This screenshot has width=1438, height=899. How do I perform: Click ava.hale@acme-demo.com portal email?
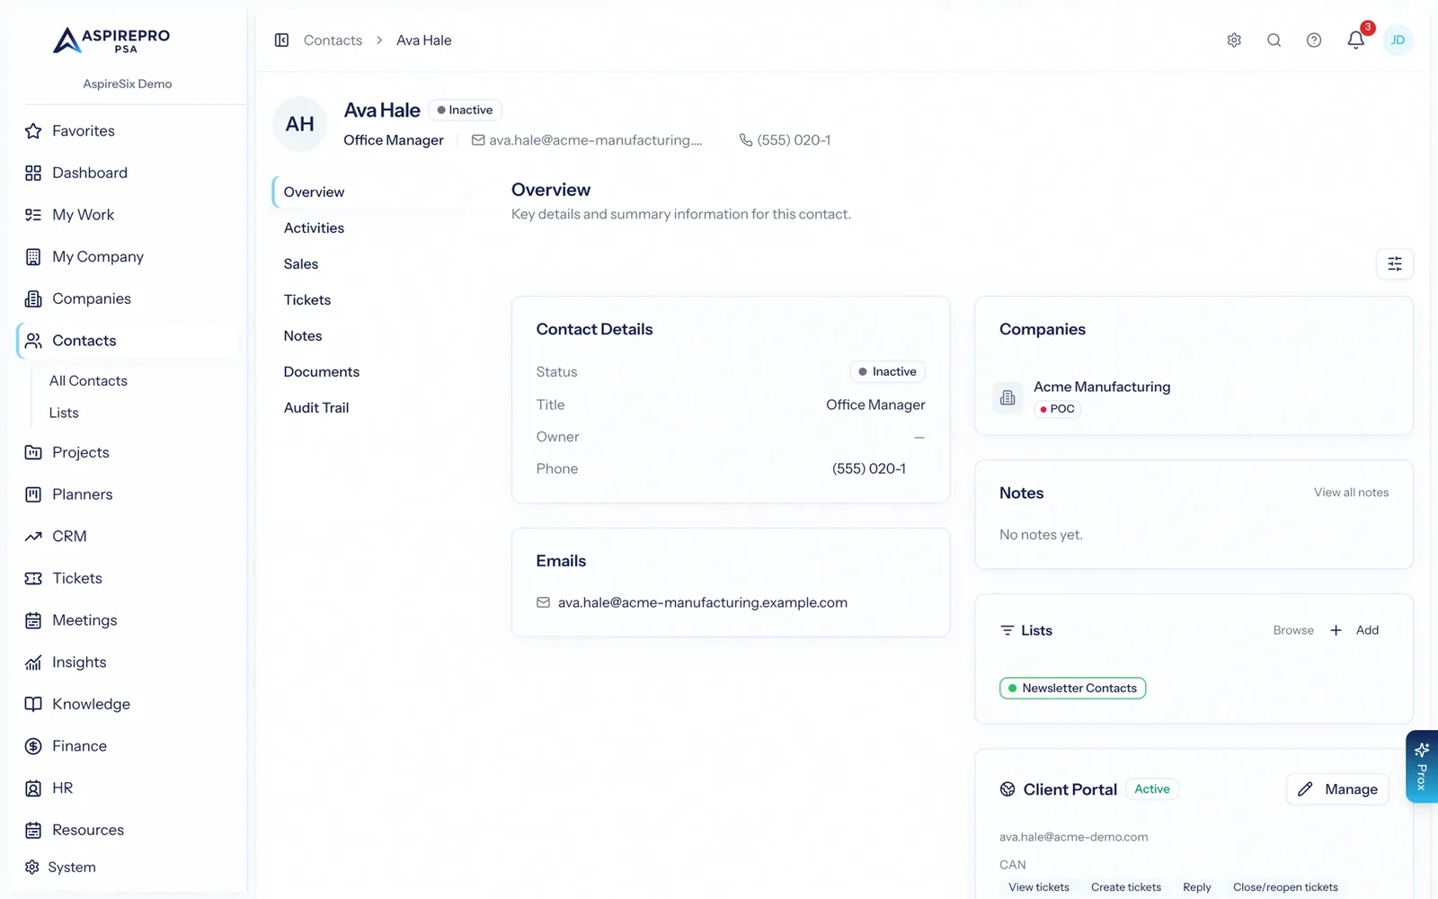tap(1073, 837)
